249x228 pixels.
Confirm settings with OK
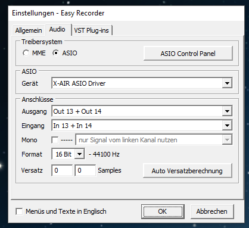[x=163, y=211]
